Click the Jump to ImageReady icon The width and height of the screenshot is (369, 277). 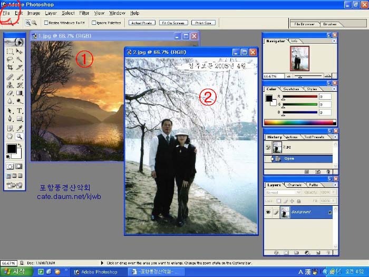(x=14, y=185)
